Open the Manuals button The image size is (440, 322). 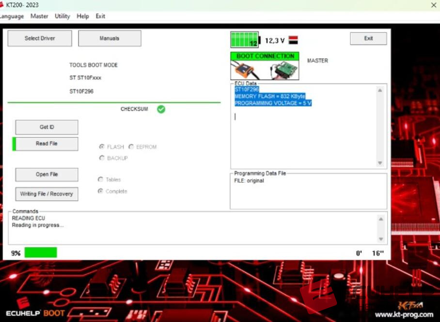110,38
